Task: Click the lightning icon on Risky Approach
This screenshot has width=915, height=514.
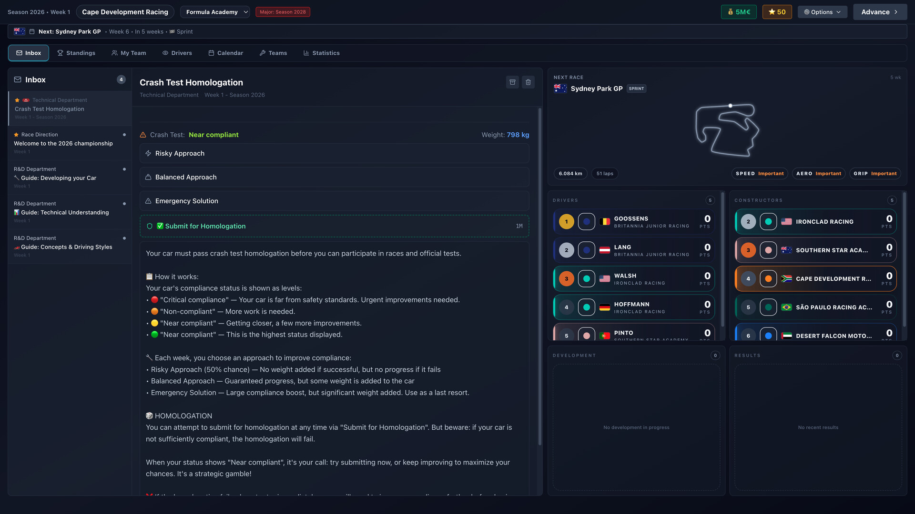Action: 147,153
